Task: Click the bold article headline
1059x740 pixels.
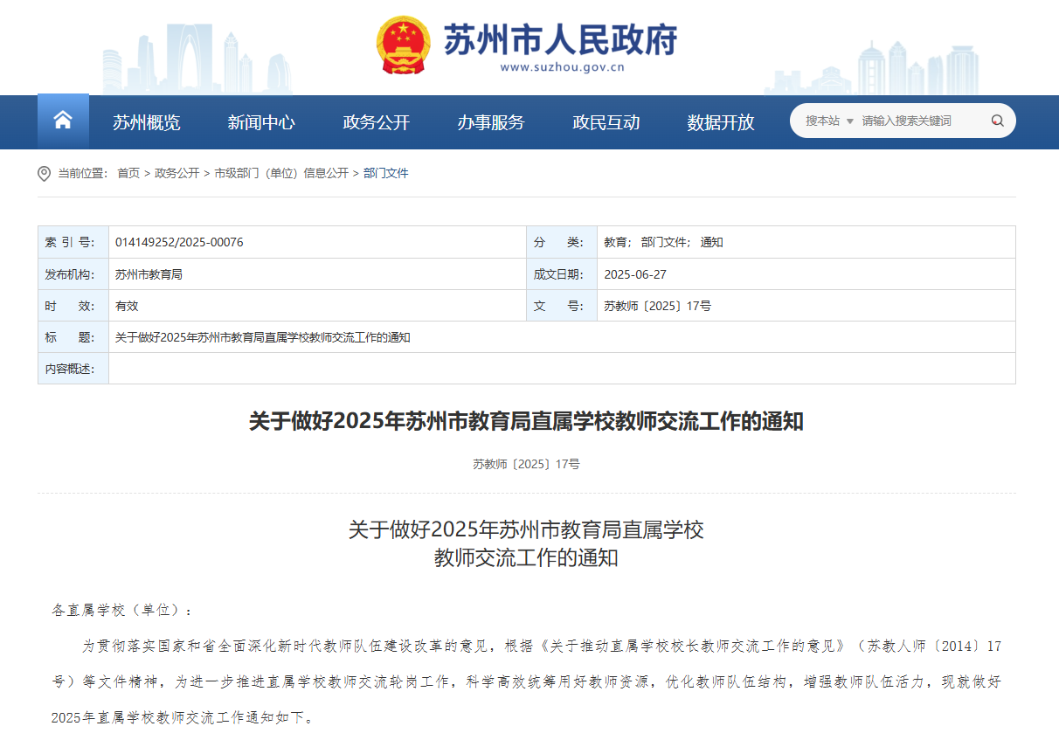Action: click(x=526, y=422)
